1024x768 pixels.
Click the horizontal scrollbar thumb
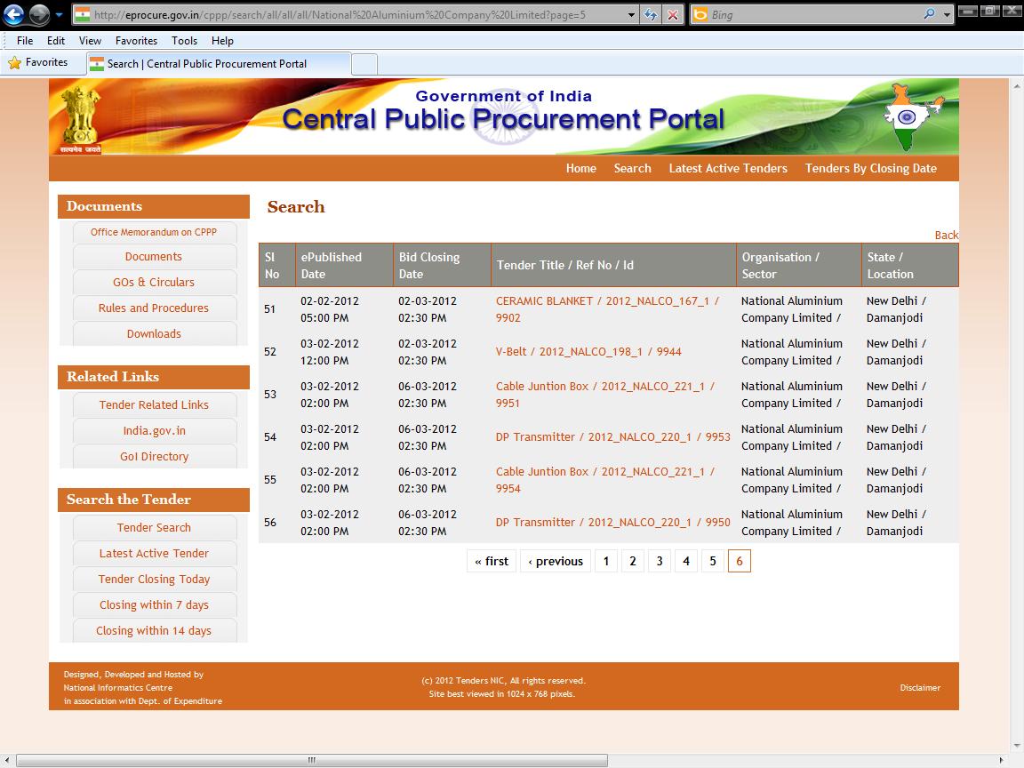[x=312, y=760]
